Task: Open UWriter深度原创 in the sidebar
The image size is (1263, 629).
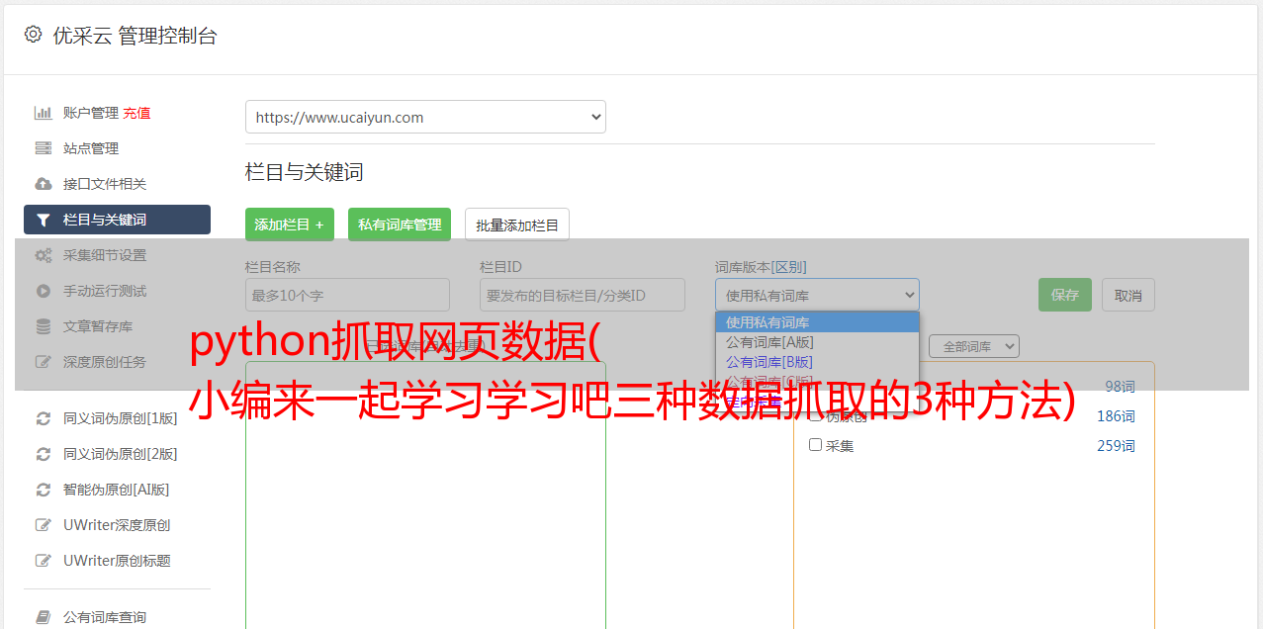Action: pyautogui.click(x=117, y=525)
